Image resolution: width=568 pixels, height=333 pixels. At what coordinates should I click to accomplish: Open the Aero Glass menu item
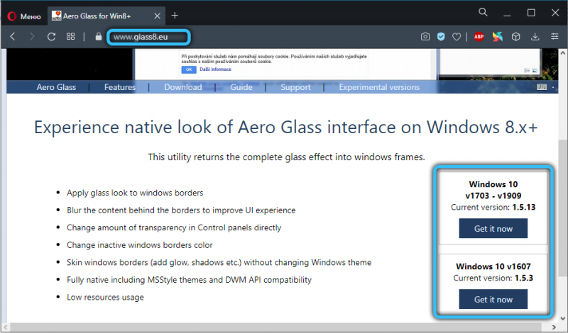pyautogui.click(x=56, y=87)
